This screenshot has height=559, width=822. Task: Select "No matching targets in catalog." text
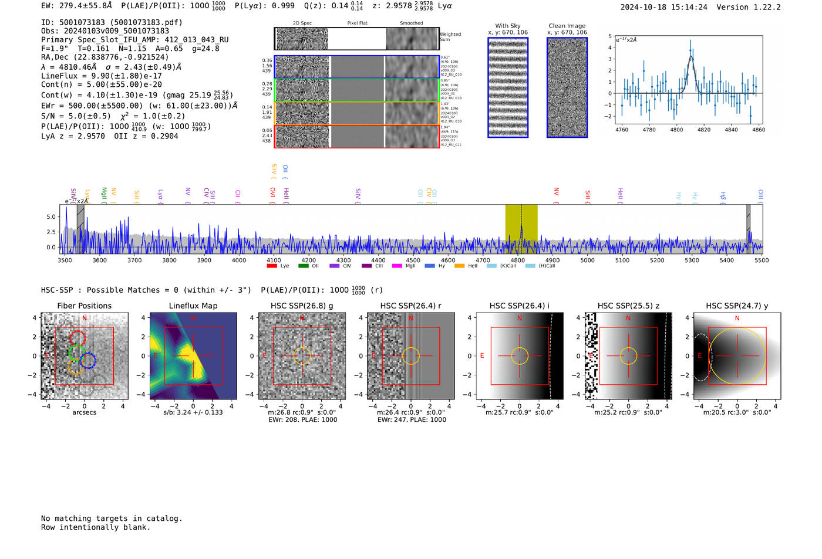pos(112,519)
